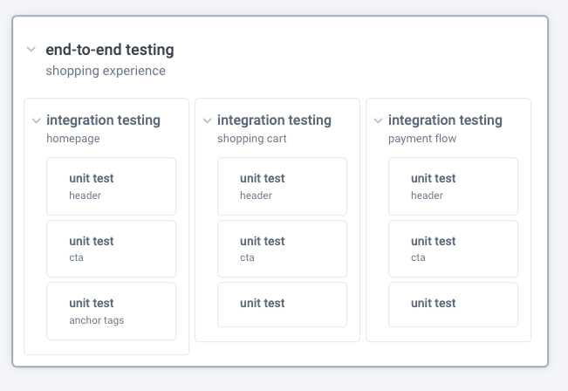Open the anchor tags unit test card
The image size is (568, 391).
111,312
